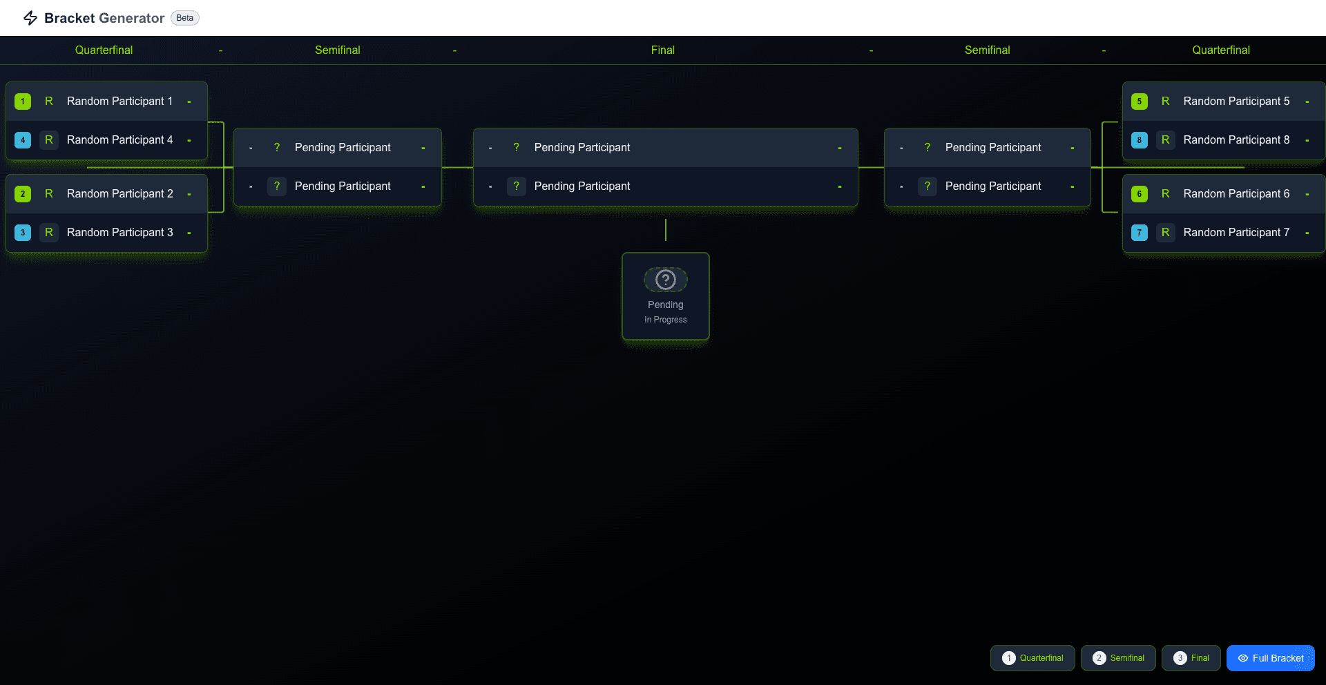Click the circled question mark in Pending In Progress card
Viewport: 1326px width, 685px height.
coord(665,280)
